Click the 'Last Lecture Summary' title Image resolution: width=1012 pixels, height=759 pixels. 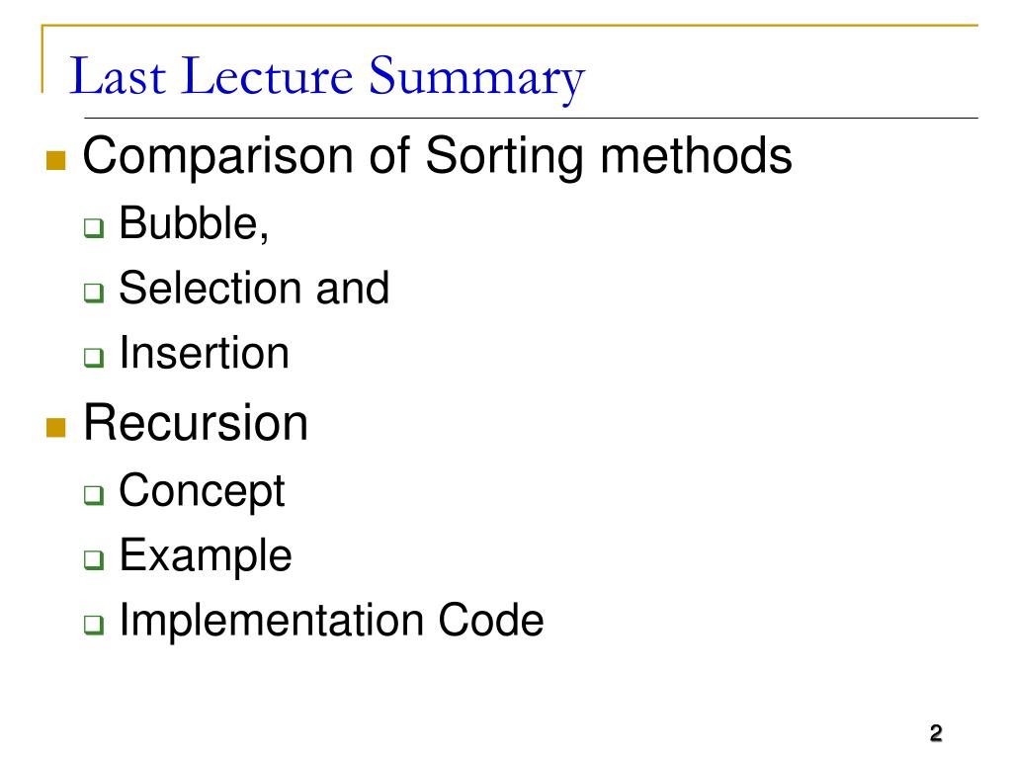tap(327, 77)
